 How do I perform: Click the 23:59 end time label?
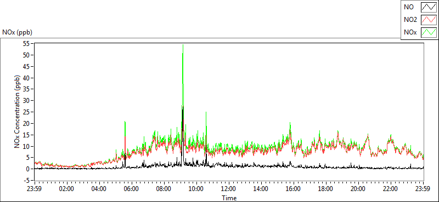point(423,189)
